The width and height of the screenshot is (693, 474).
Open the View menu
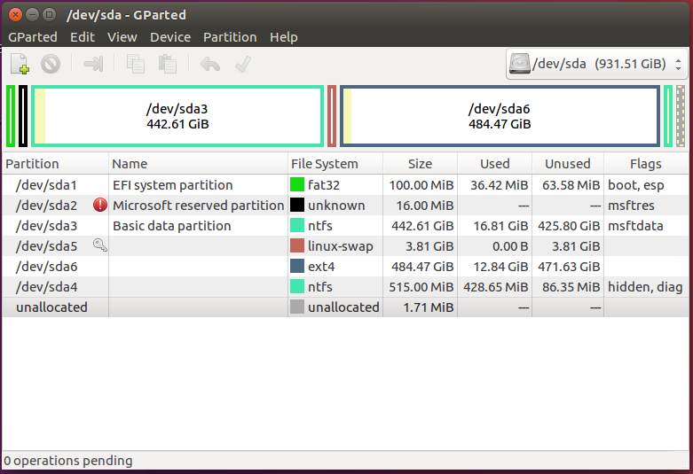point(122,37)
